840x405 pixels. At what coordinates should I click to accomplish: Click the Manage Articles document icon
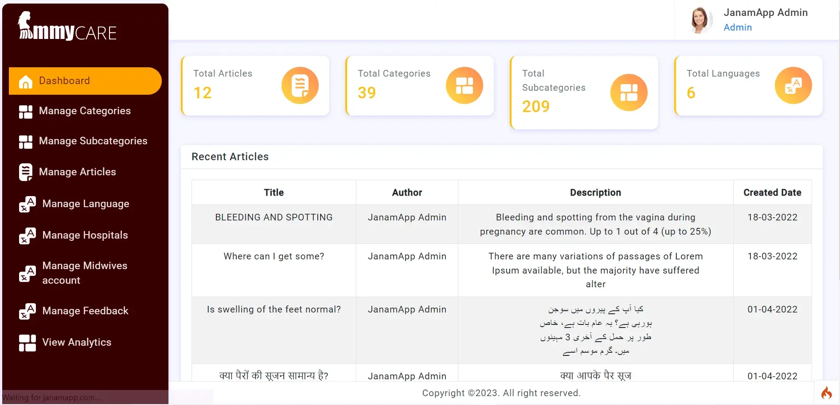click(x=26, y=172)
